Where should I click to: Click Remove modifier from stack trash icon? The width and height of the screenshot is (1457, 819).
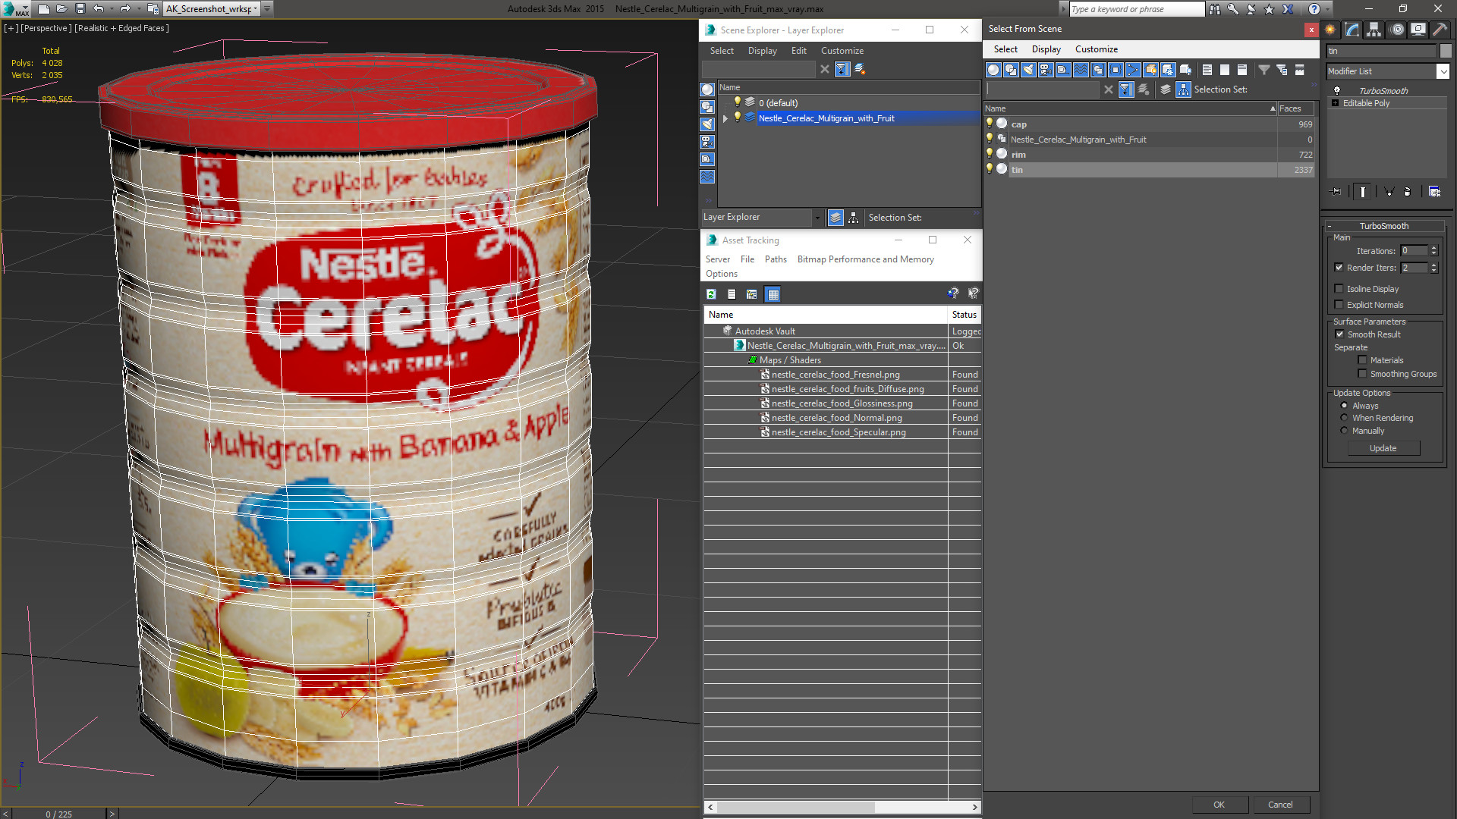point(1407,192)
